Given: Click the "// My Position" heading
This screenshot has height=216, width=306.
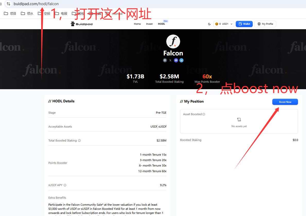Looking at the screenshot, I should [192, 102].
